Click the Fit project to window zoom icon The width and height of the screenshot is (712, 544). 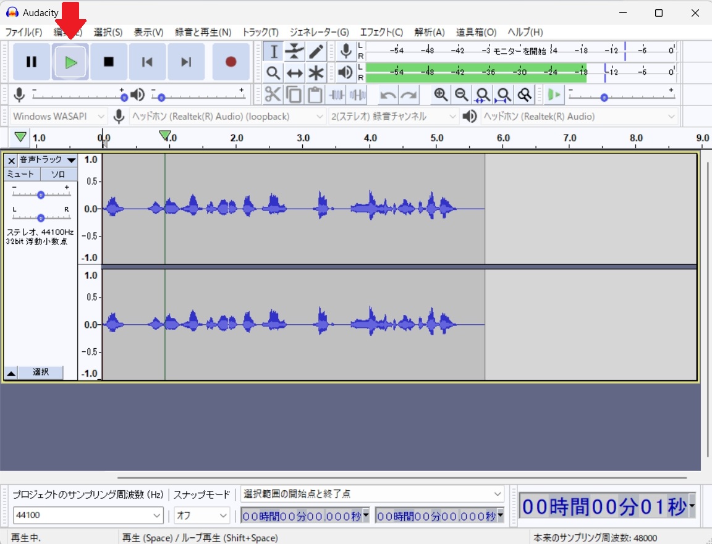504,94
